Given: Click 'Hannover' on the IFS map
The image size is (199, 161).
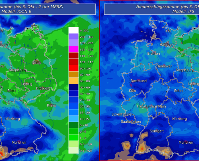Looking at the screenshot, I should [164, 66].
